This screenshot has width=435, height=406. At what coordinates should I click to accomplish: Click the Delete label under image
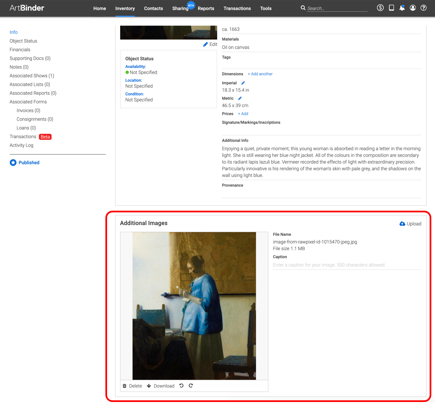pyautogui.click(x=136, y=386)
